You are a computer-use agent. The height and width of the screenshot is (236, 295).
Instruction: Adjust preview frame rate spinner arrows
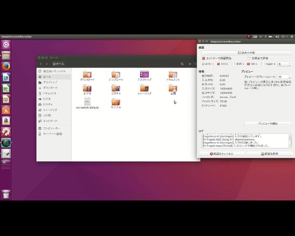pos(290,77)
